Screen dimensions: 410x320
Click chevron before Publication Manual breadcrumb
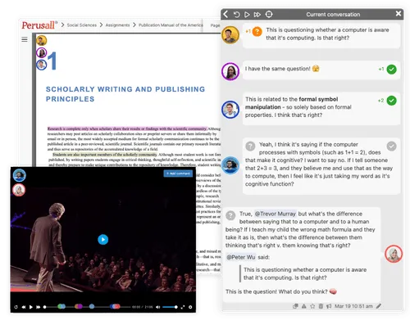134,25
